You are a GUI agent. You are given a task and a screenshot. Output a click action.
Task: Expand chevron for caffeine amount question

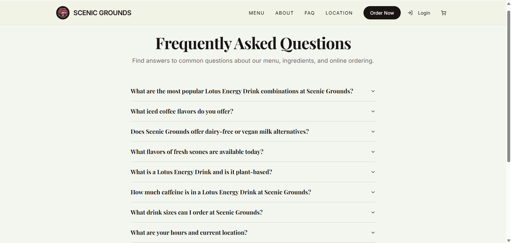click(x=373, y=192)
